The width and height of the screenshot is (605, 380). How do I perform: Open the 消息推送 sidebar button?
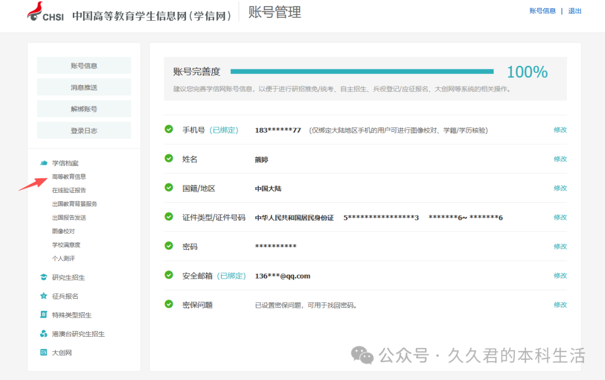coord(84,87)
